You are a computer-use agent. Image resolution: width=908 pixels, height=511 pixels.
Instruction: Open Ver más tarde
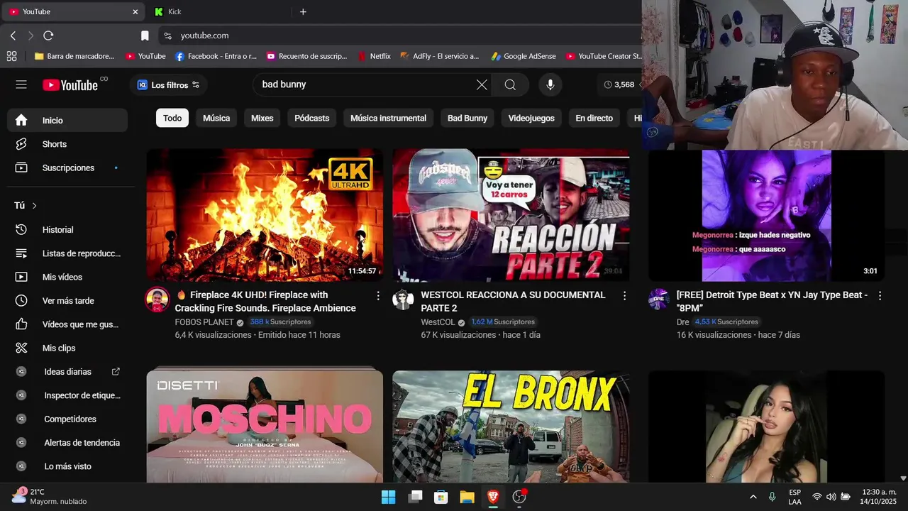[67, 300]
